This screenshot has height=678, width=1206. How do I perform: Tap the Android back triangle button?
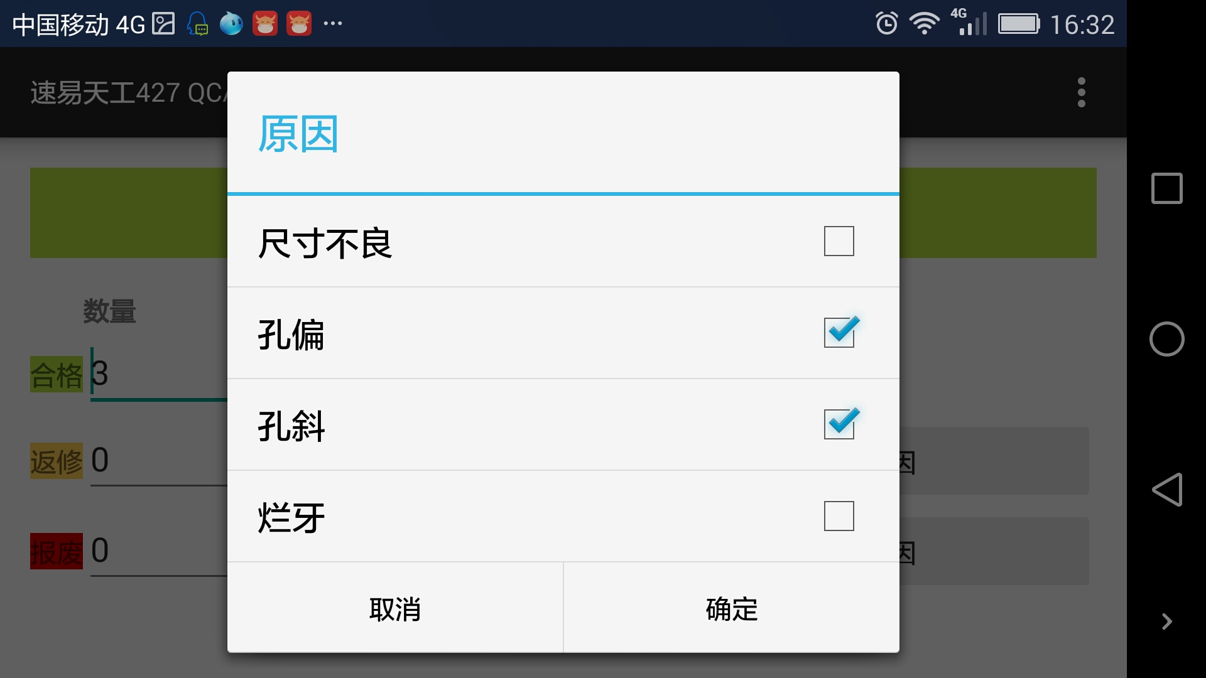pyautogui.click(x=1166, y=490)
